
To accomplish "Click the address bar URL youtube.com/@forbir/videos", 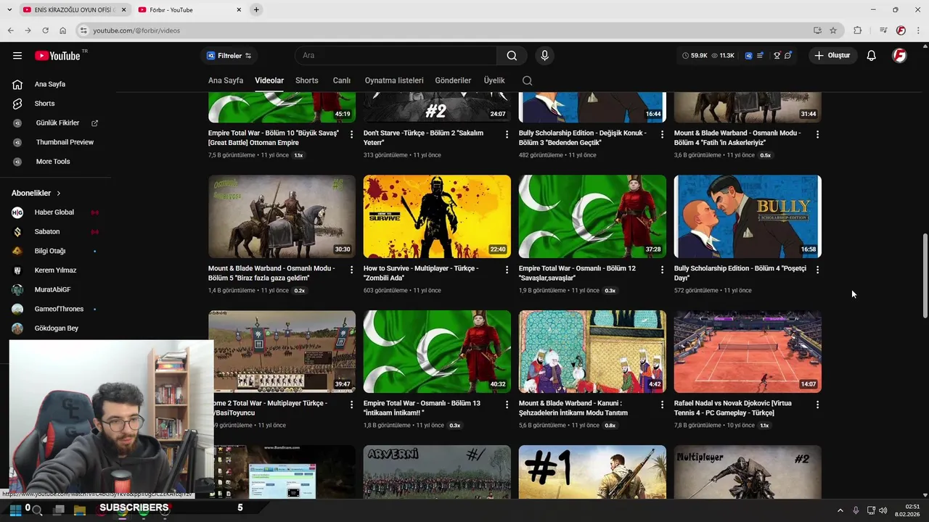I will click(136, 30).
